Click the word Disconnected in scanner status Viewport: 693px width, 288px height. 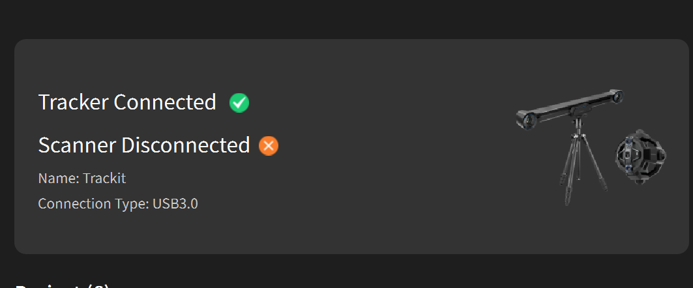[186, 145]
